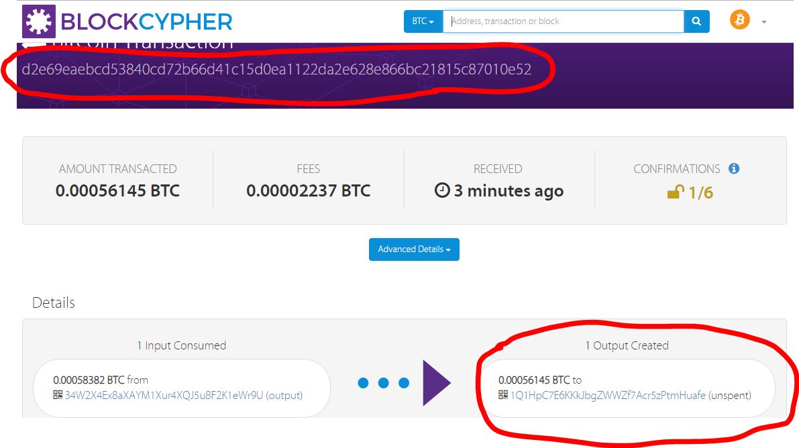Image resolution: width=799 pixels, height=448 pixels.
Task: Open the BTC currency dropdown
Action: point(423,21)
